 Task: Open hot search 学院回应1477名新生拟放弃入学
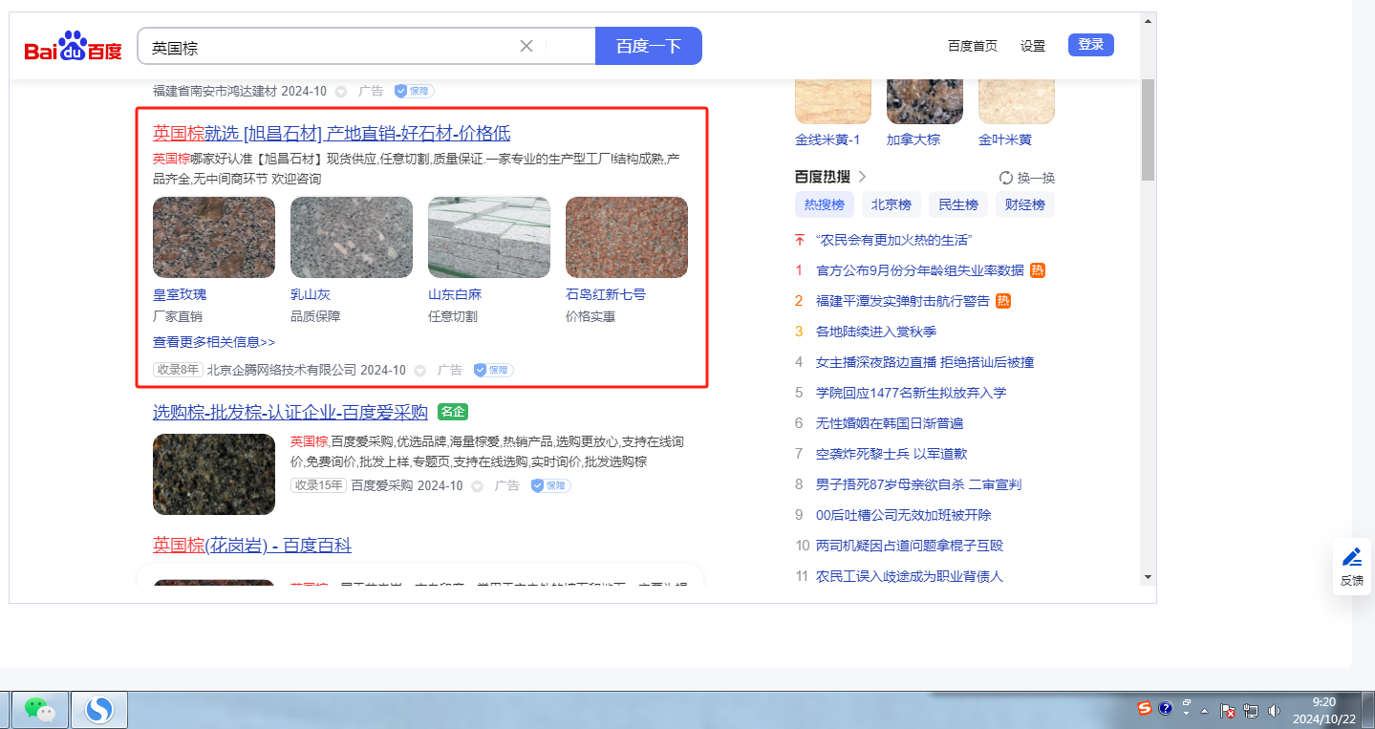click(x=912, y=393)
